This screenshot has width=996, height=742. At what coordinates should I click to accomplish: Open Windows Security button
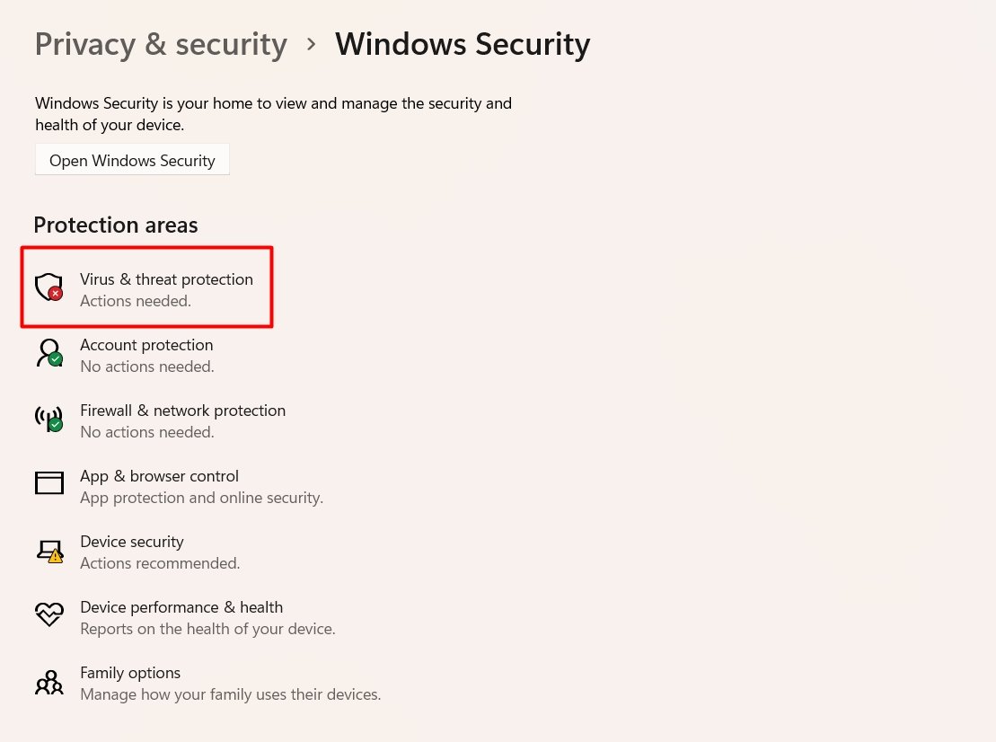tap(132, 160)
